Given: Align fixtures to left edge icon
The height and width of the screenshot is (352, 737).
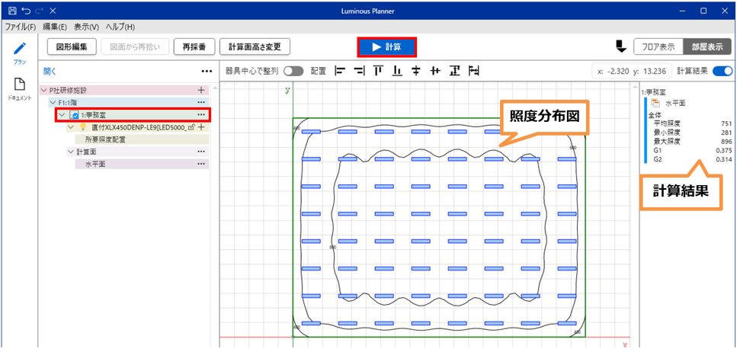Looking at the screenshot, I should (x=340, y=71).
